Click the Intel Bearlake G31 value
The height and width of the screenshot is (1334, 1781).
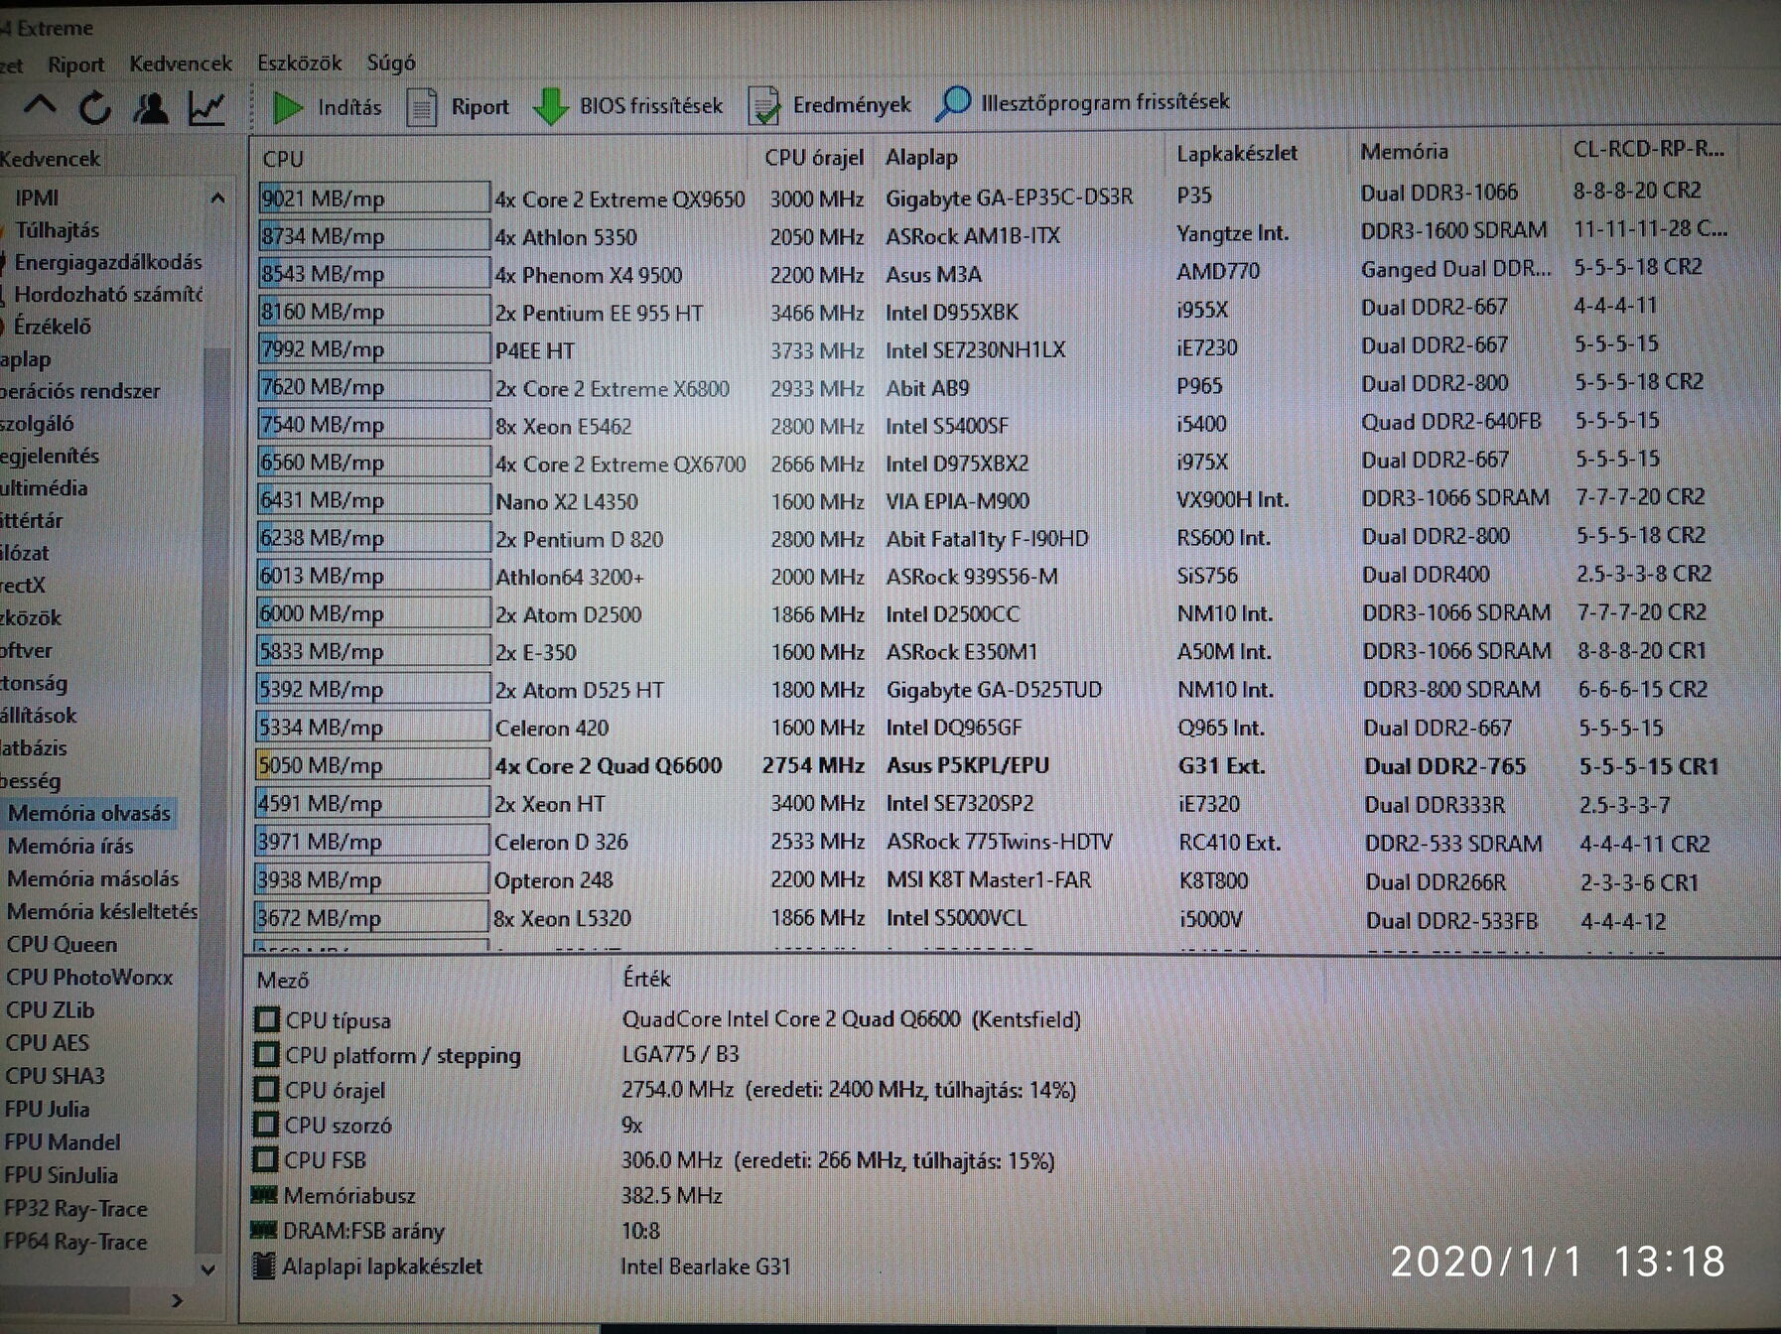coord(706,1267)
